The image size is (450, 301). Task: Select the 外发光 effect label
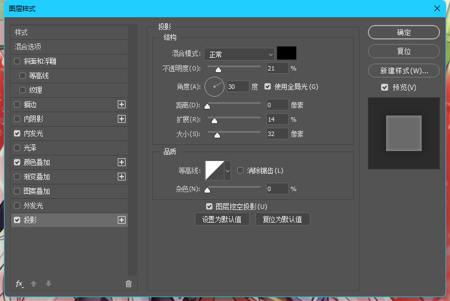(33, 205)
